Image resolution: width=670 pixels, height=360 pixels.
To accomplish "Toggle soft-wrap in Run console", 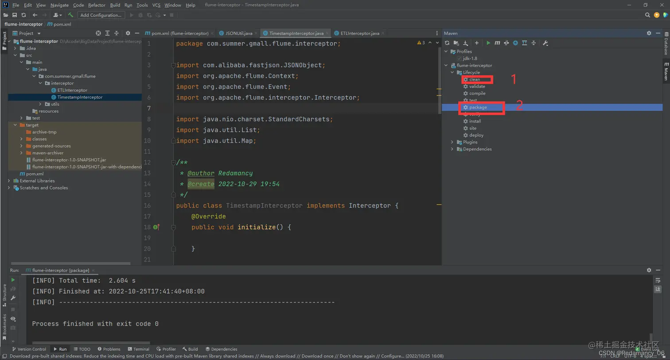I will tap(658, 280).
